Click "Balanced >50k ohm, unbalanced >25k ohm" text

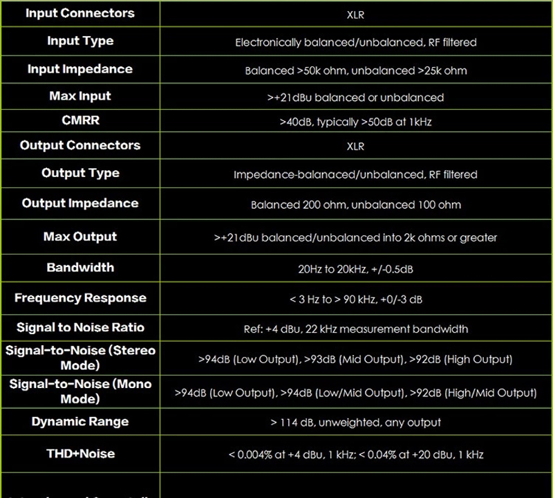pos(356,71)
